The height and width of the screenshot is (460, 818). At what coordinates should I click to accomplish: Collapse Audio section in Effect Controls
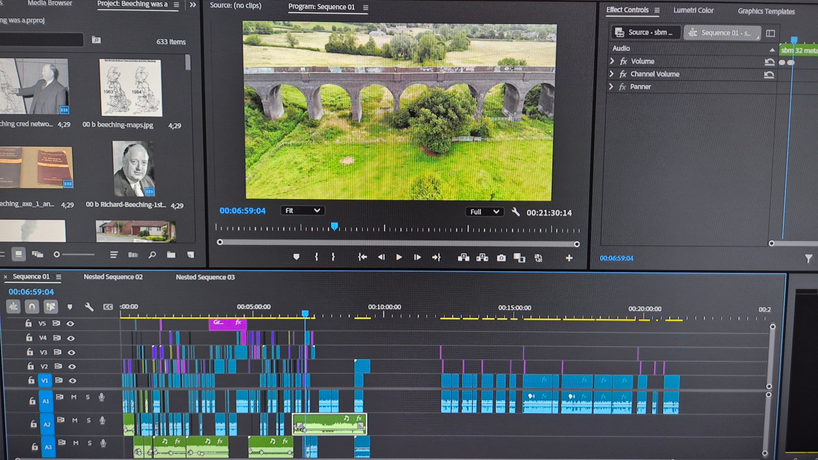pyautogui.click(x=772, y=50)
